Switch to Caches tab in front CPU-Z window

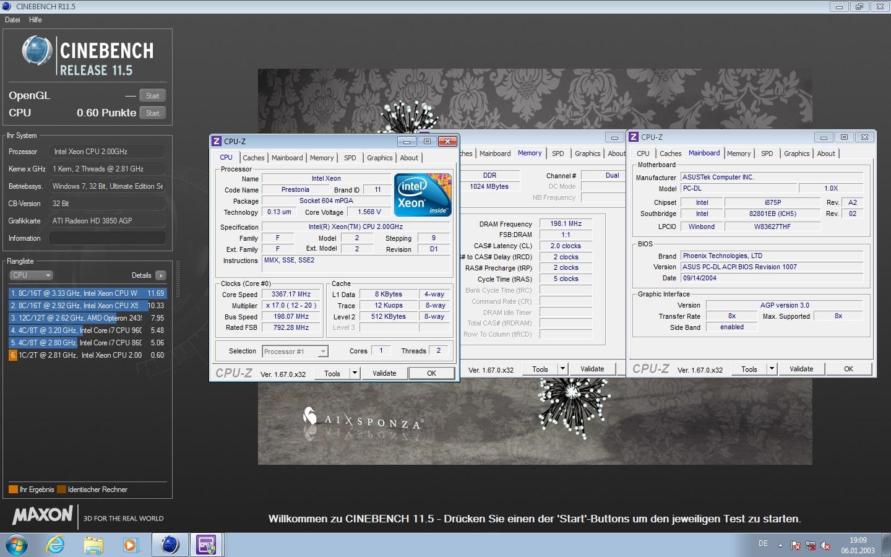coord(254,158)
